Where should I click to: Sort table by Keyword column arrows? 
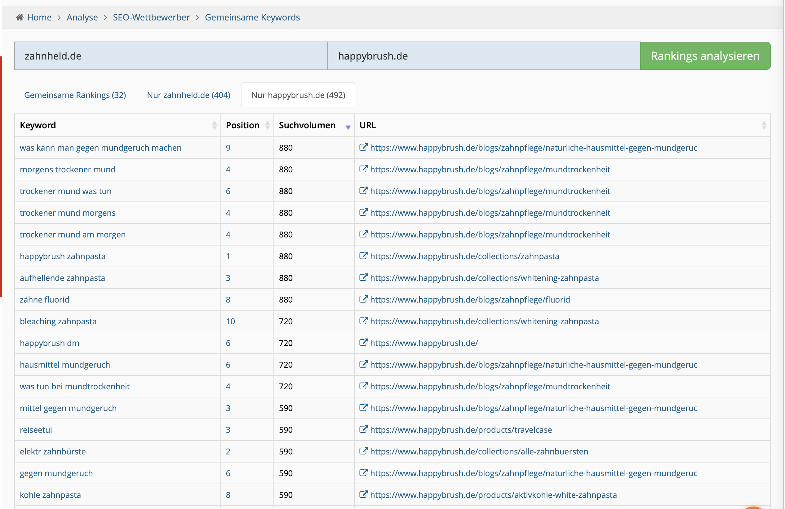tap(215, 125)
